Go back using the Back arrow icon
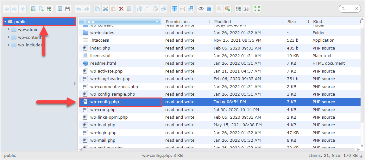The width and height of the screenshot is (365, 160). click(7, 9)
